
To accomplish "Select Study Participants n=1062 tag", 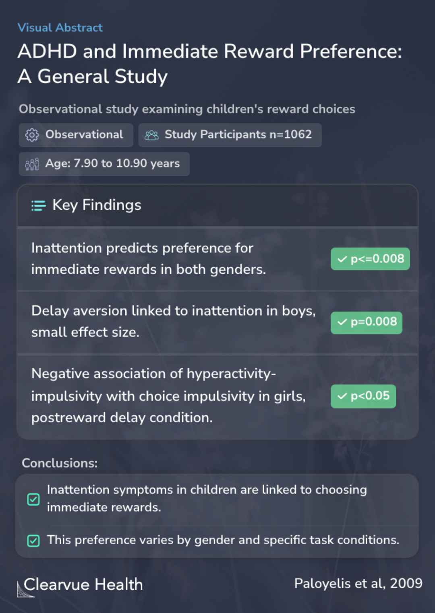I will (230, 135).
